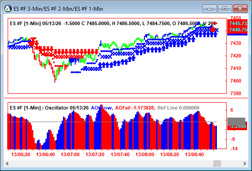Click the -2.2968 oscillator value marker
Viewport: 252px width, 171px height.
tap(238, 127)
